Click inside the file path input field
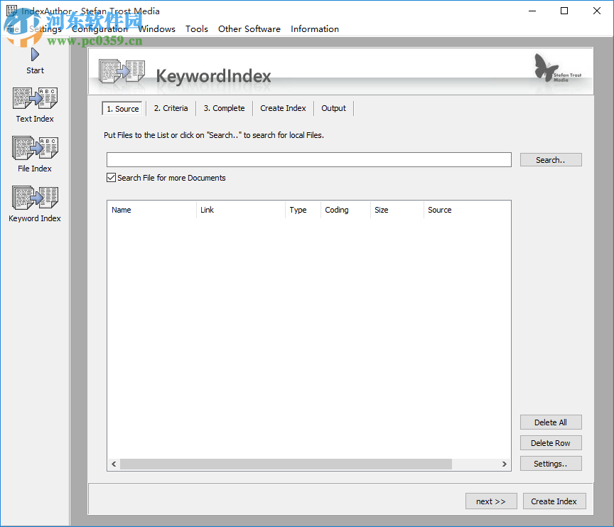Image resolution: width=614 pixels, height=527 pixels. coord(308,159)
